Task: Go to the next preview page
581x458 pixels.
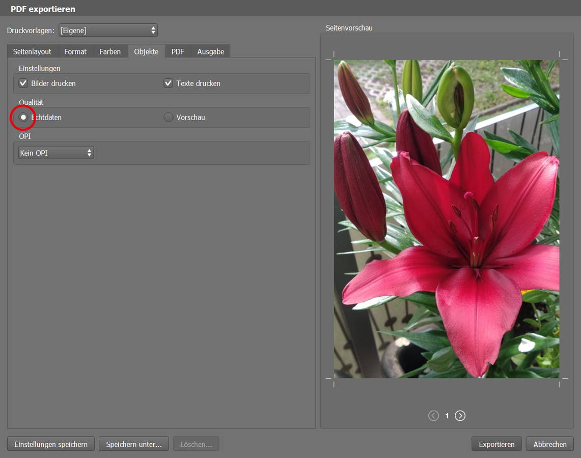Action: pyautogui.click(x=460, y=416)
